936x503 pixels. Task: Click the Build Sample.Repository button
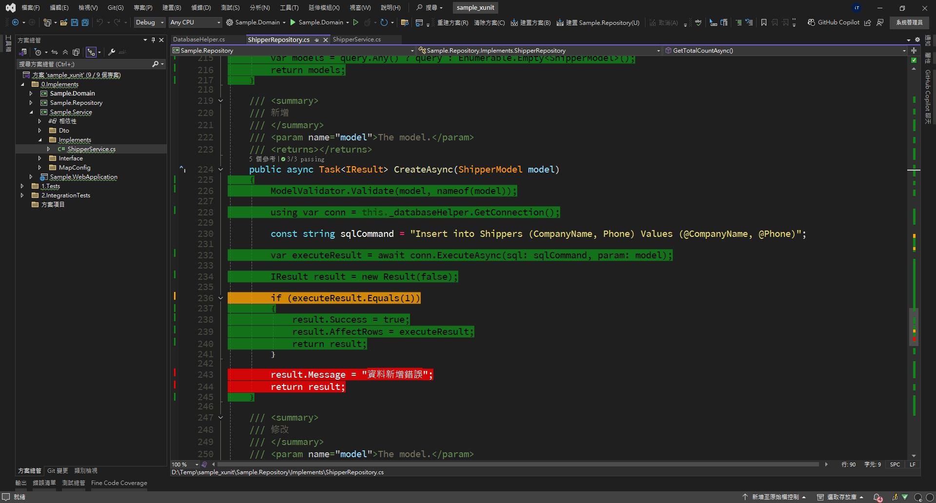(x=598, y=22)
